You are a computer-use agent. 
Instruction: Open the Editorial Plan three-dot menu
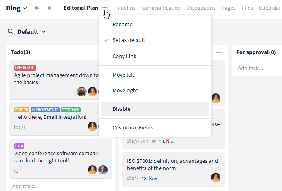click(x=105, y=8)
